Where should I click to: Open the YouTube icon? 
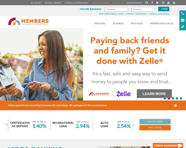168,3
